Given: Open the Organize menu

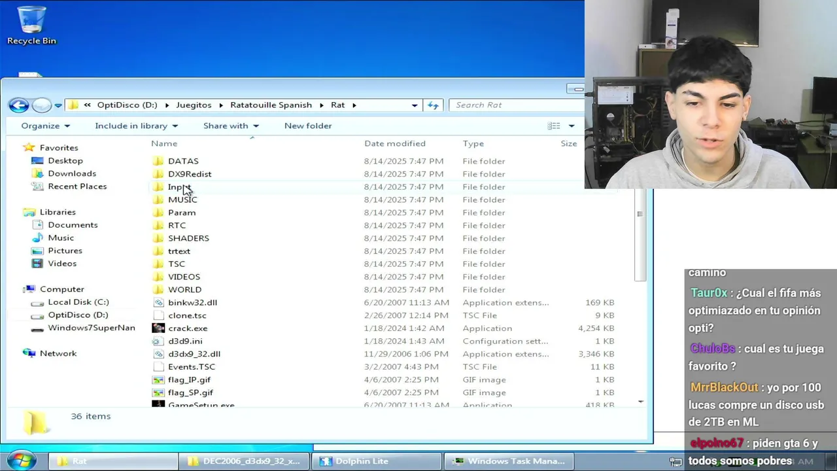Looking at the screenshot, I should pyautogui.click(x=45, y=126).
